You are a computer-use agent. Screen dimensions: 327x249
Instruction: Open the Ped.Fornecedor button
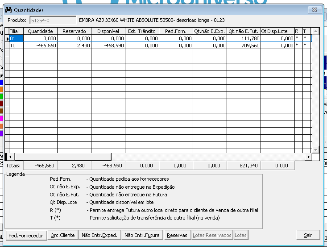click(26, 236)
